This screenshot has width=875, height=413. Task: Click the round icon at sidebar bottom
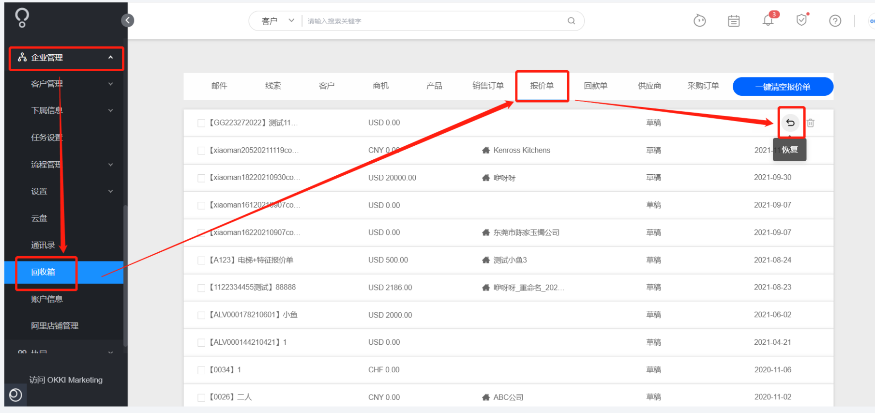15,395
